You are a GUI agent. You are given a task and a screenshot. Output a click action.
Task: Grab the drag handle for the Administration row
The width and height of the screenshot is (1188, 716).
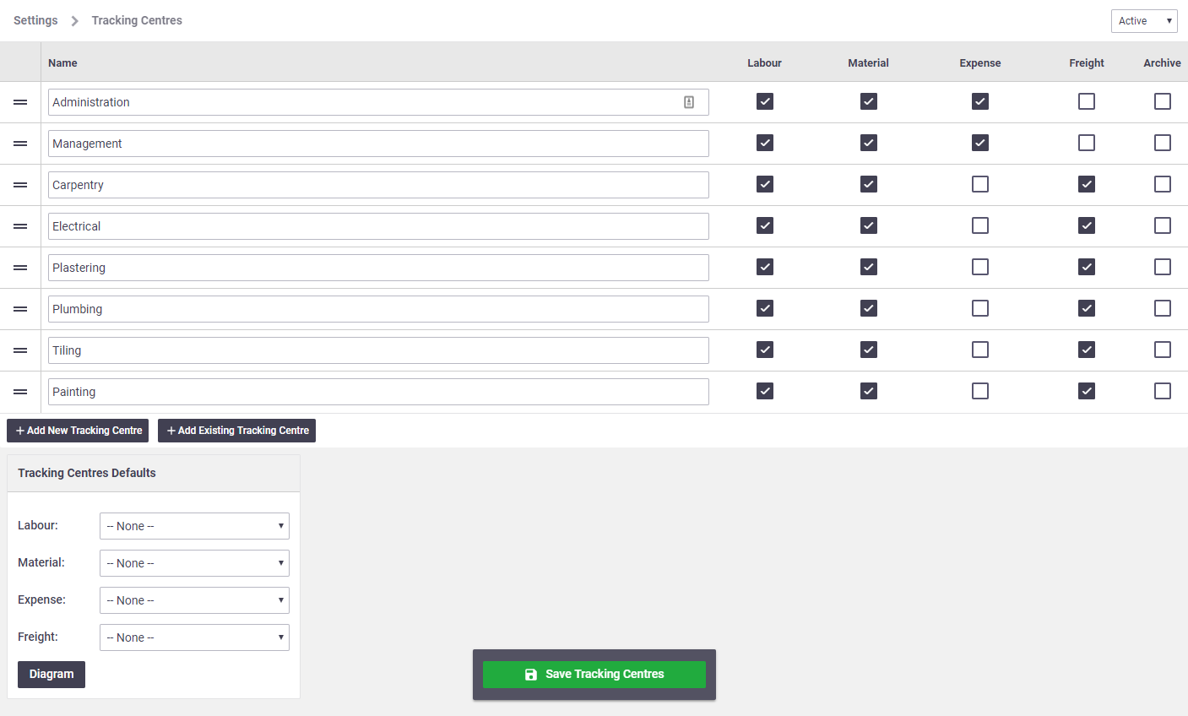pyautogui.click(x=20, y=102)
